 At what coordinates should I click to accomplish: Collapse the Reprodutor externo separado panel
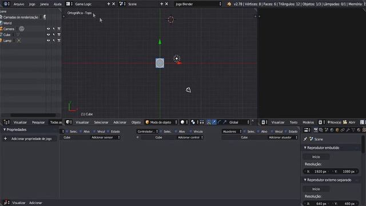pyautogui.click(x=305, y=180)
